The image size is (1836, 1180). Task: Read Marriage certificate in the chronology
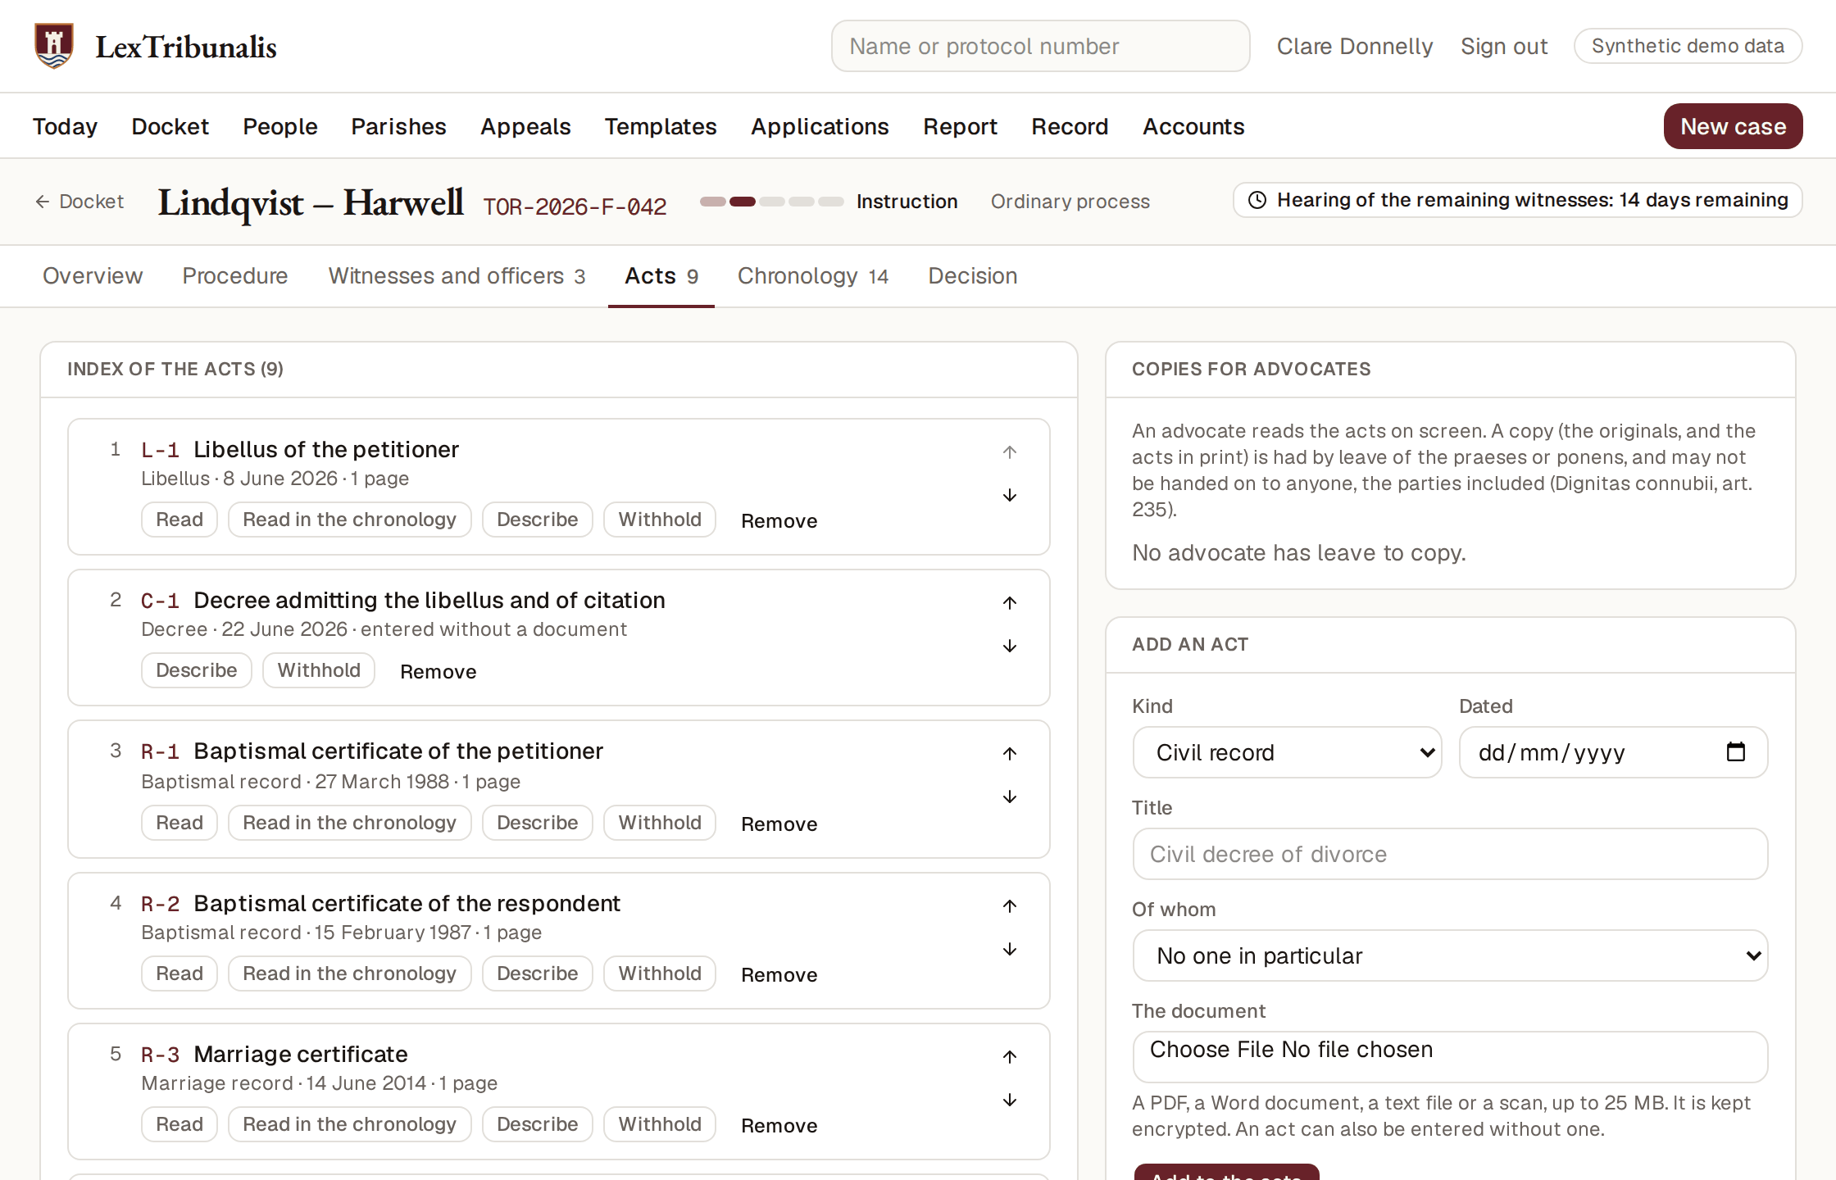pos(349,1124)
